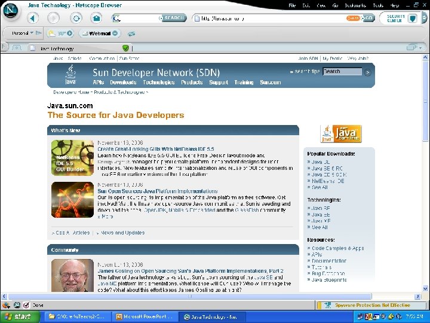Click Support in the SDN navigation bar
This screenshot has height=323, width=430.
click(x=219, y=82)
